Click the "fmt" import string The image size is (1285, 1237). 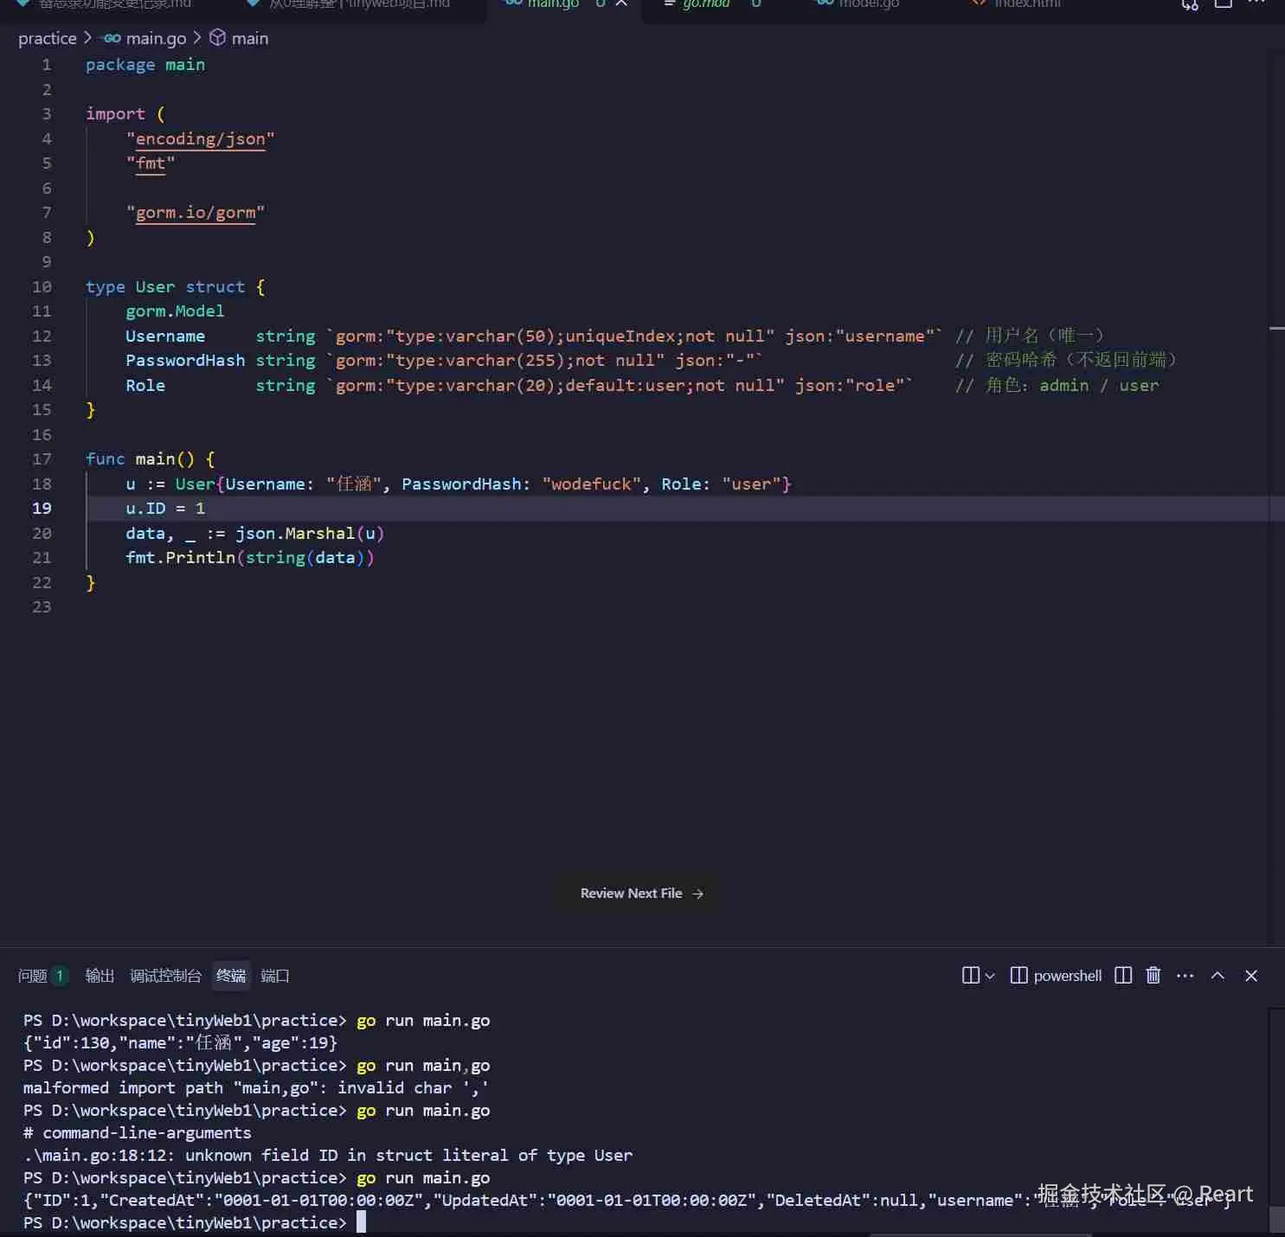(x=151, y=163)
